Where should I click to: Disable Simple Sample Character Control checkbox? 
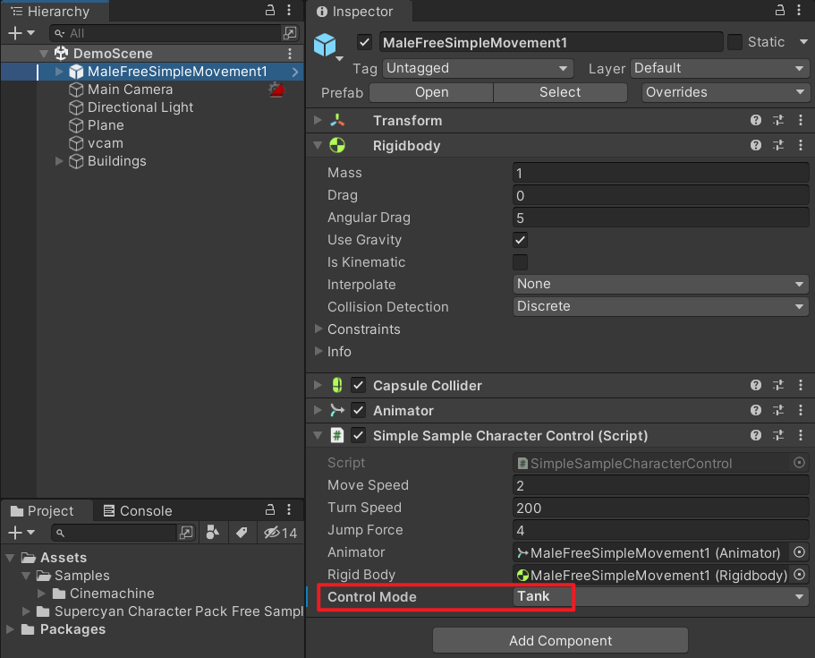point(358,435)
